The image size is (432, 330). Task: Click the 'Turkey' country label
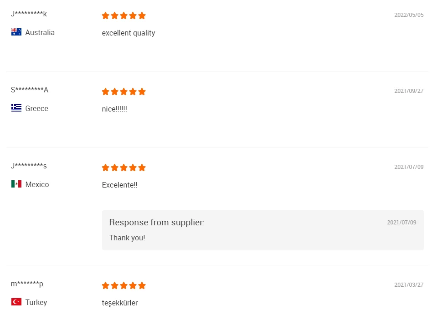pos(36,303)
